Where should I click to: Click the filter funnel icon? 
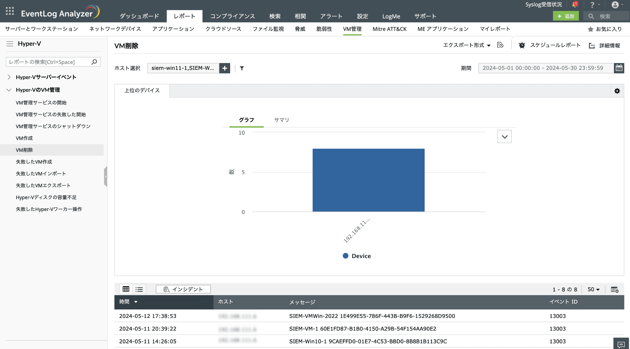(242, 68)
